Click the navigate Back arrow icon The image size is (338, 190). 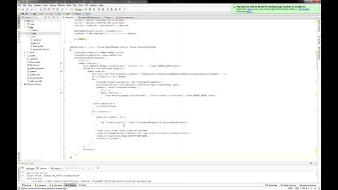[62, 9]
